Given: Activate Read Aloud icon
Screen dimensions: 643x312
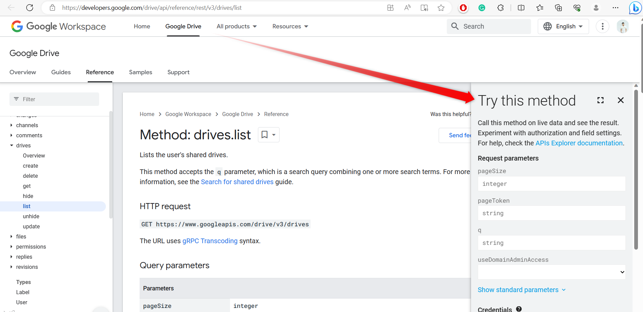Looking at the screenshot, I should click(x=407, y=8).
